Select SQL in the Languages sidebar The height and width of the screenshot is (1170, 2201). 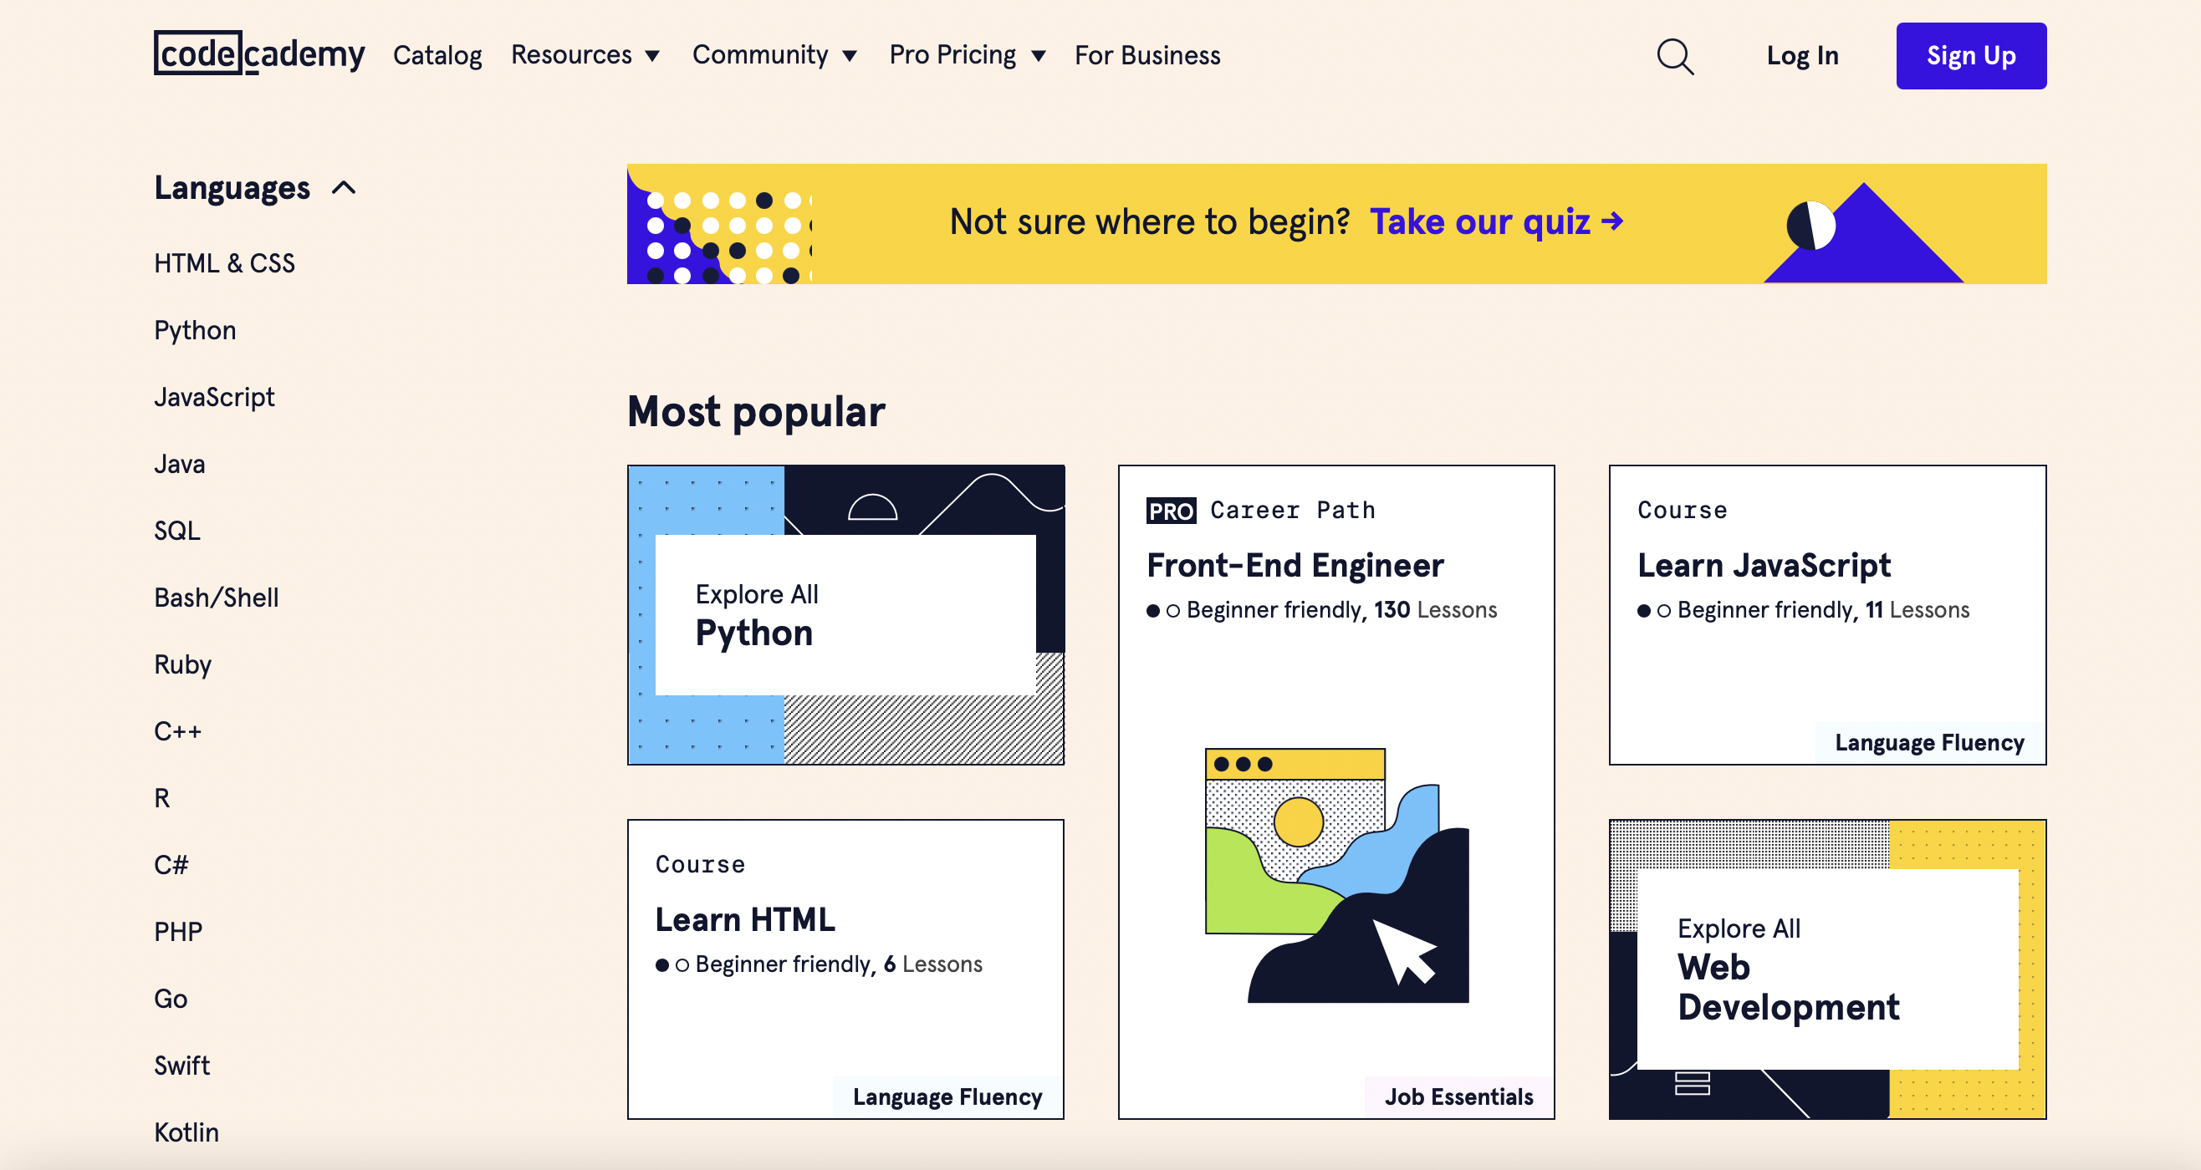click(x=177, y=532)
